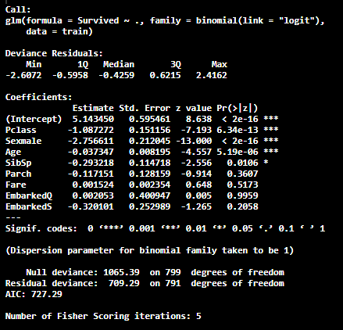Screen dimensions: 343x330
Task: Click the Estimate column header
Action: (93, 108)
